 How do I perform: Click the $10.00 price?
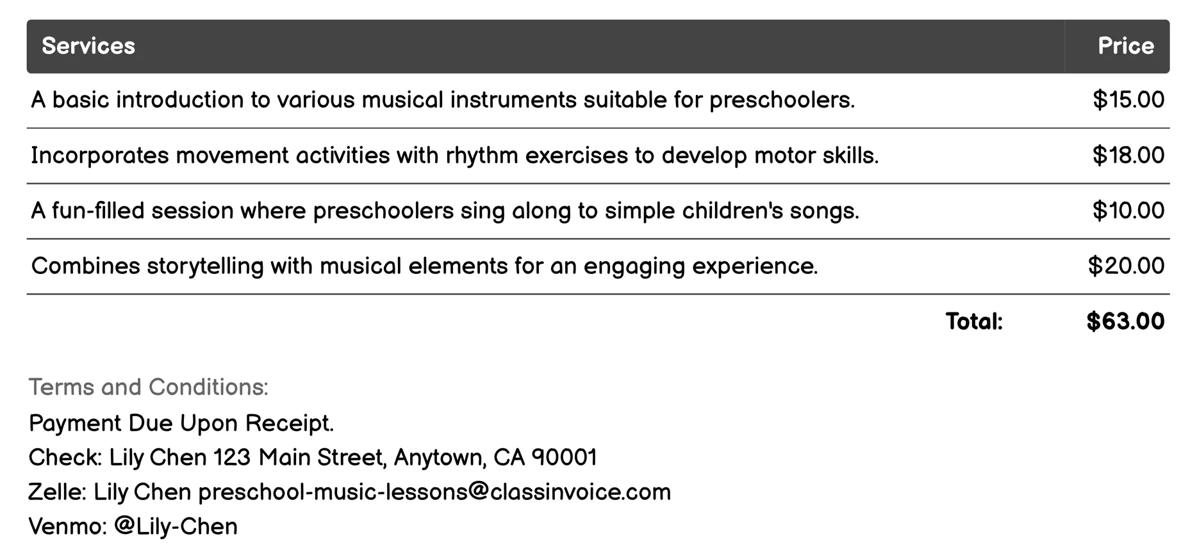[1128, 211]
